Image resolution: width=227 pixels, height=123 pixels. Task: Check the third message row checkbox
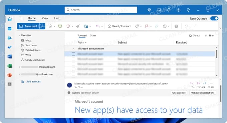(x=73, y=64)
